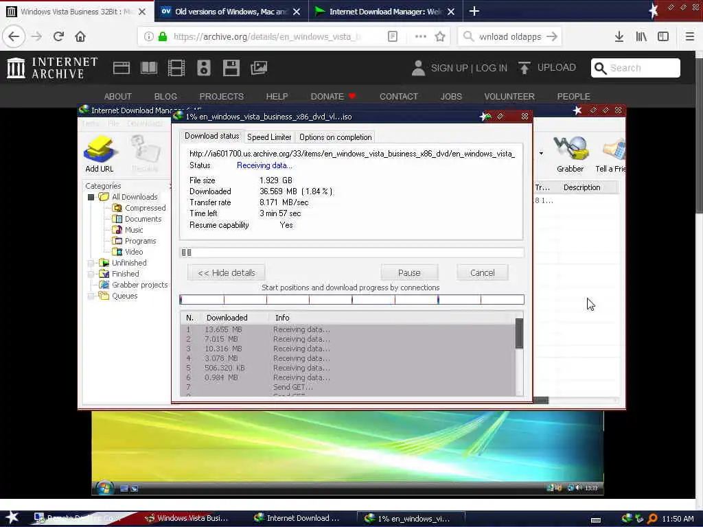703x527 pixels.
Task: Select the Compressed category
Action: tap(146, 208)
